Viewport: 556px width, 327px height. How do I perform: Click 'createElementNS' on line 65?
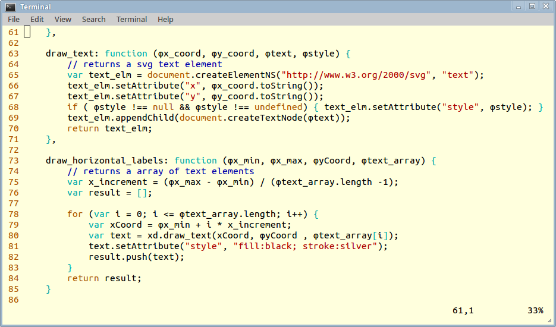[x=235, y=75]
